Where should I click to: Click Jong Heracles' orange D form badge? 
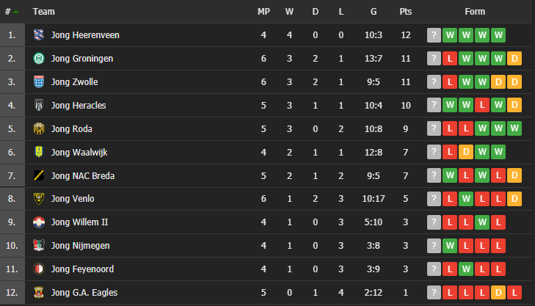(514, 105)
